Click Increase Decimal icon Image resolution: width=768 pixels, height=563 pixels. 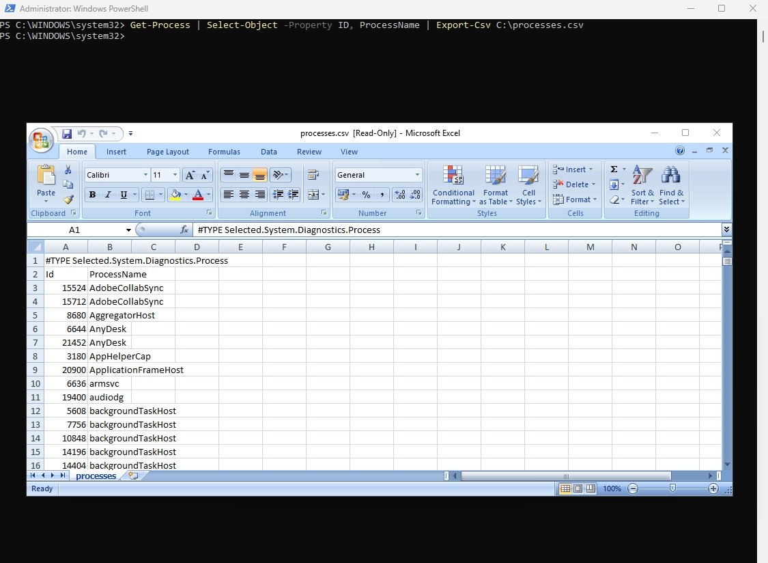tap(399, 195)
